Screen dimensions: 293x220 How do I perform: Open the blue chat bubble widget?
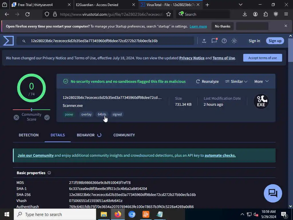point(273,193)
